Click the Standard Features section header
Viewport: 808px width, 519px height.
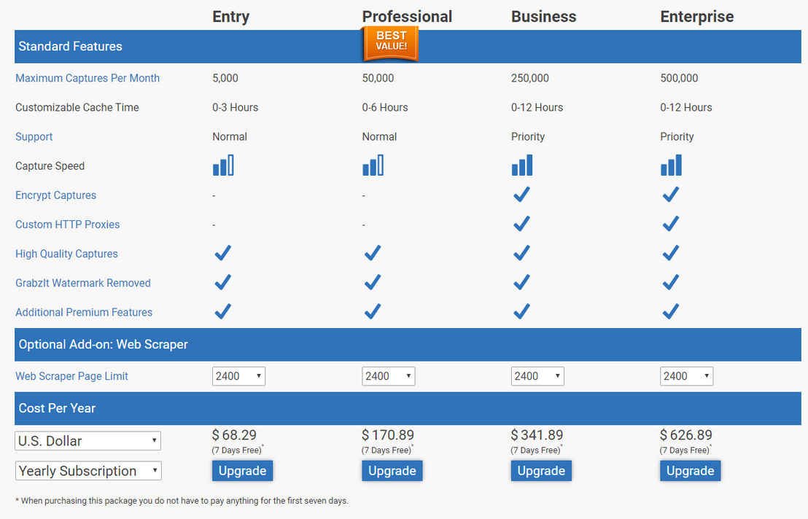click(408, 47)
